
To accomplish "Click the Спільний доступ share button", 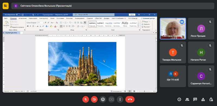I will coord(148,18).
